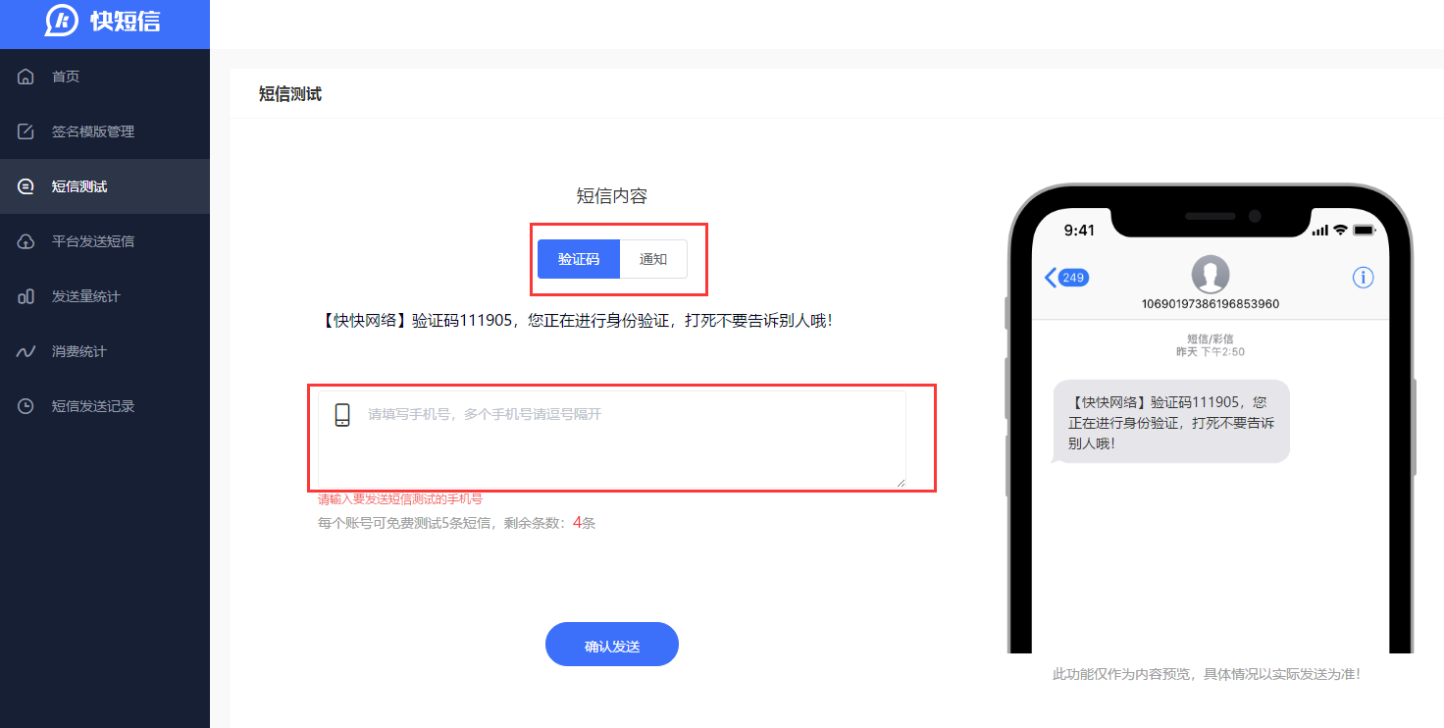Focus the phone number input field
1444x728 pixels.
(x=612, y=439)
